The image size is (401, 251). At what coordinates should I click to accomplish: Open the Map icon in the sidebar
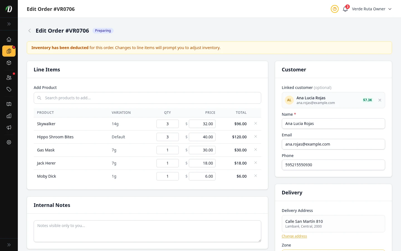(x=9, y=104)
